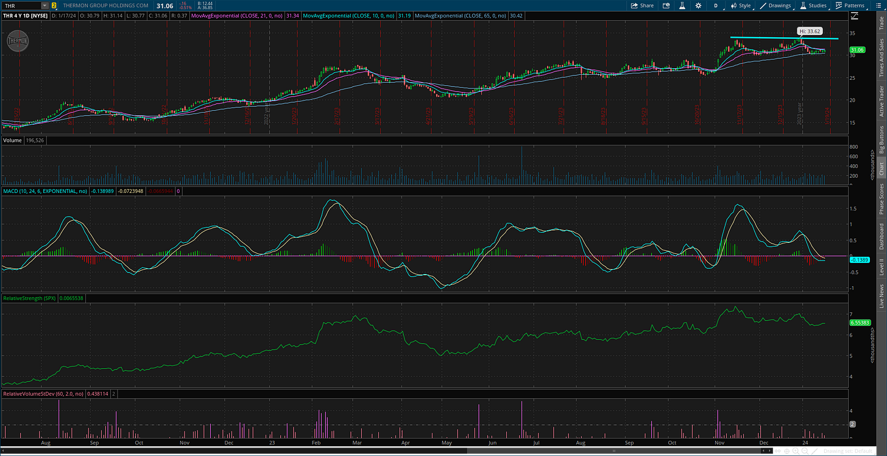Click the RelativeVolumeStDev (60, 2.0, no) label
The width and height of the screenshot is (887, 456).
click(43, 394)
